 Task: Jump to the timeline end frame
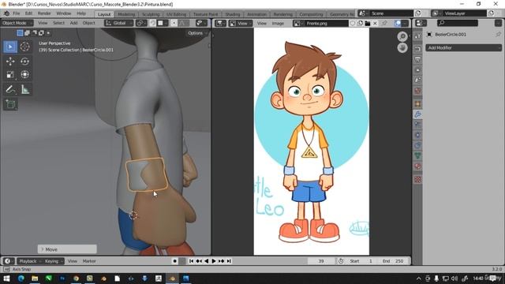[229, 261]
